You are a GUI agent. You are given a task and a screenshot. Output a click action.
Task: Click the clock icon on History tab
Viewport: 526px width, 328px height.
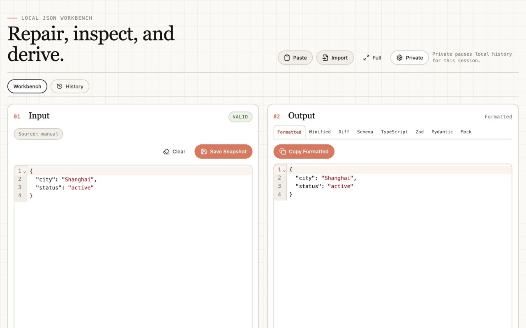[x=60, y=86]
